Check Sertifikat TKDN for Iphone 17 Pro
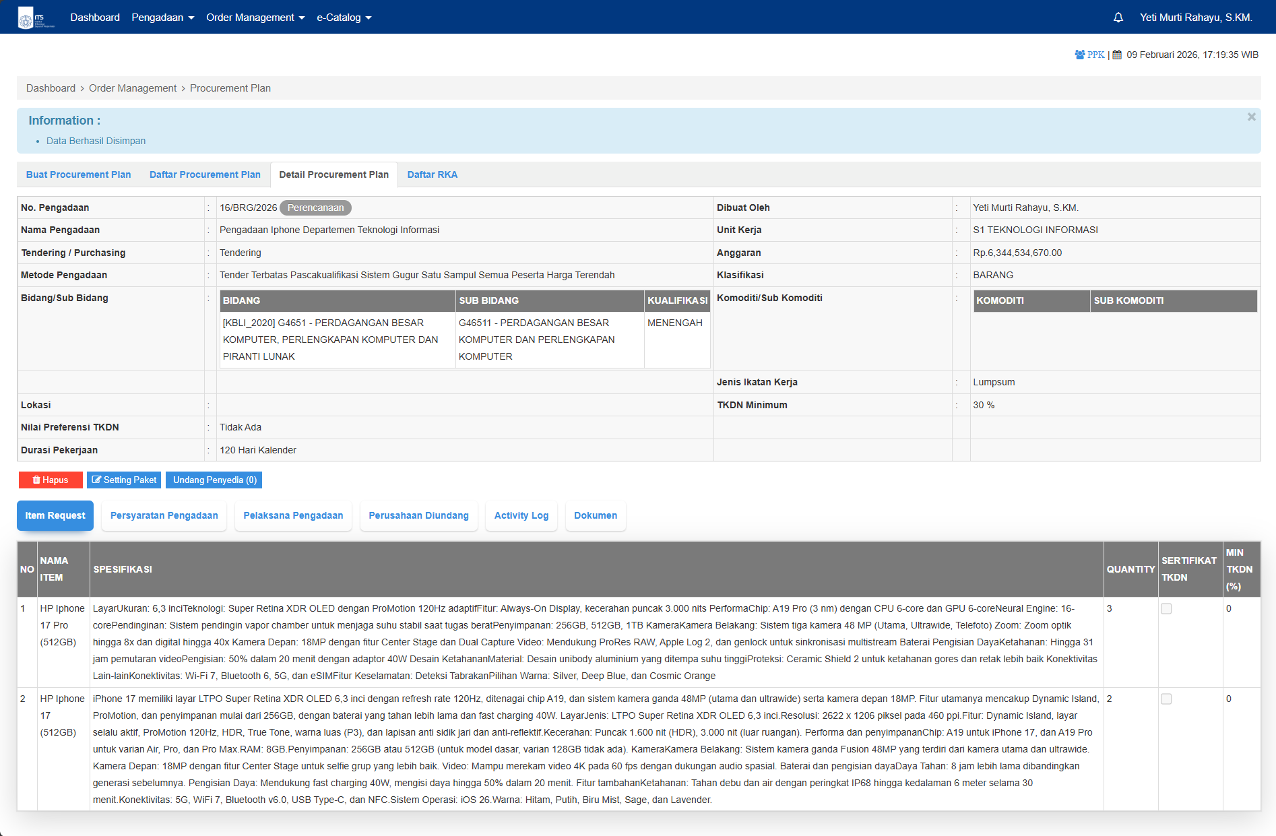This screenshot has height=836, width=1276. tap(1166, 609)
